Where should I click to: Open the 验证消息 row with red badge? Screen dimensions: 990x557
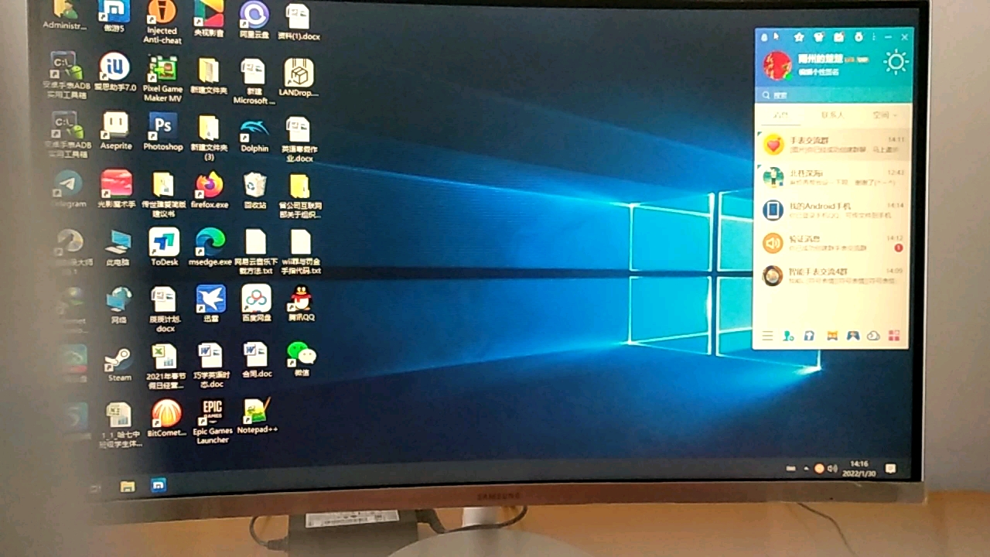[833, 243]
